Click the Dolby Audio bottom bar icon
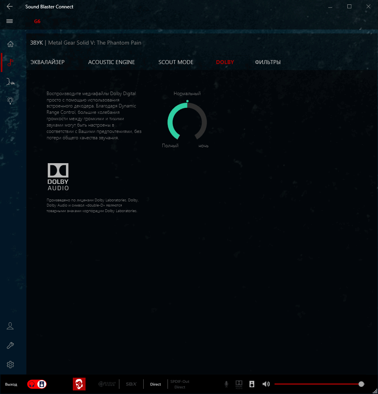The image size is (378, 394). 239,384
